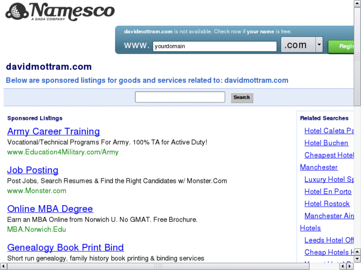Click the davidmottram.com heading text

pyautogui.click(x=49, y=67)
